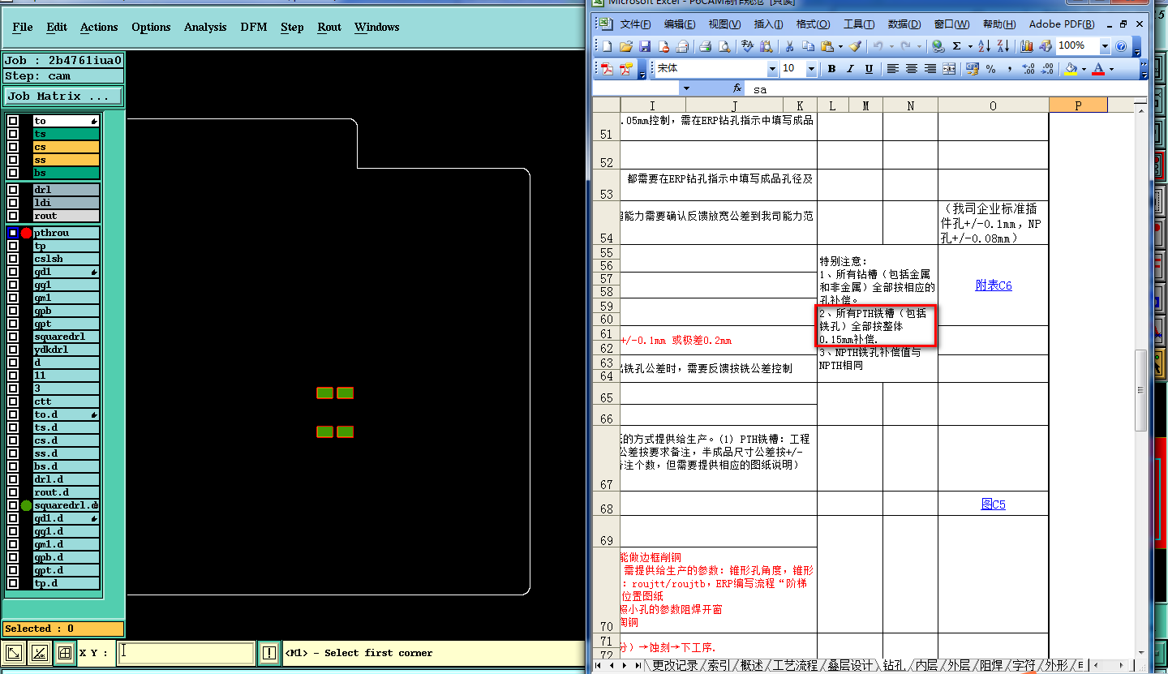Toggle the checkbox for the rout layer
1168x674 pixels.
13,216
